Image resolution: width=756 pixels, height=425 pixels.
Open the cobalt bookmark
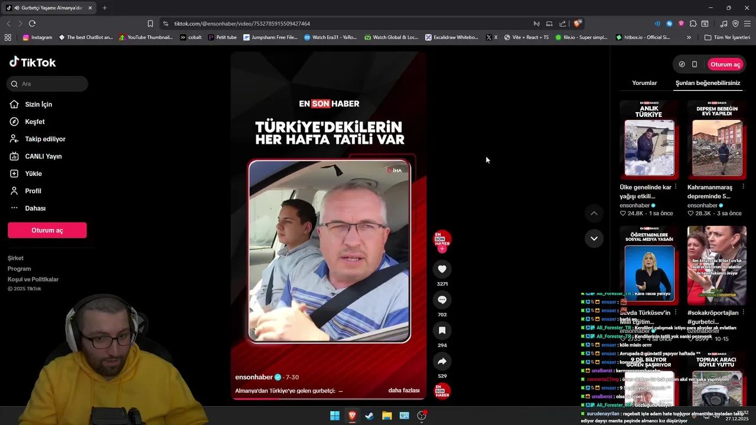point(191,37)
